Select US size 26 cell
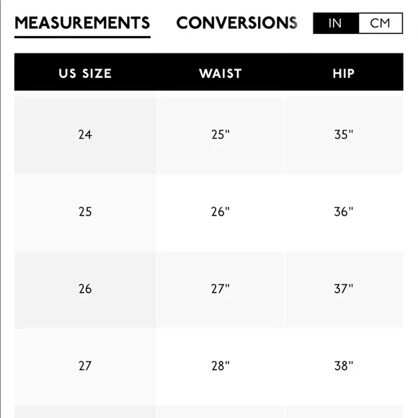418x418 pixels. [85, 289]
